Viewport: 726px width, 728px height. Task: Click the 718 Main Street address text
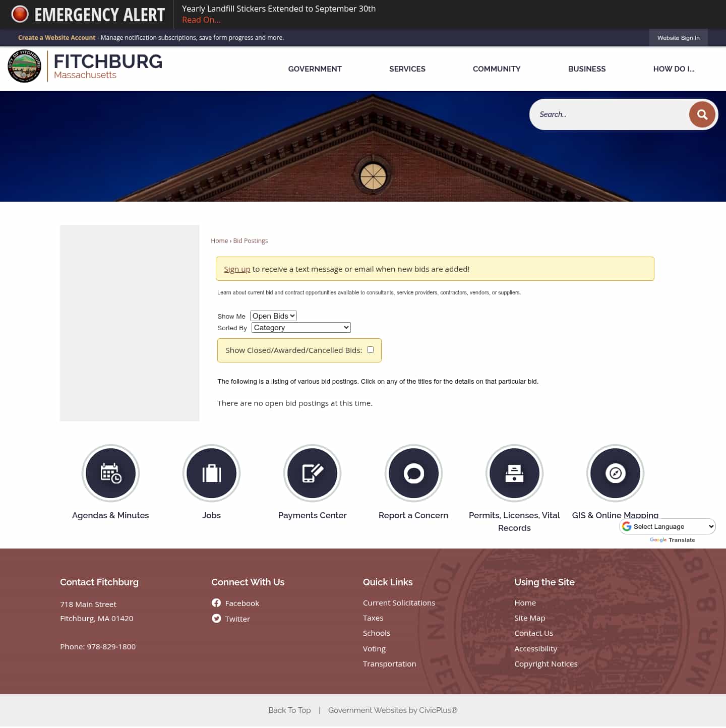tap(88, 604)
